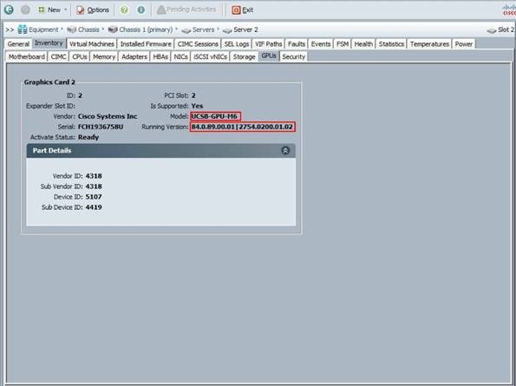This screenshot has height=386, width=516.
Task: Open Pending Activities
Action: (x=186, y=10)
